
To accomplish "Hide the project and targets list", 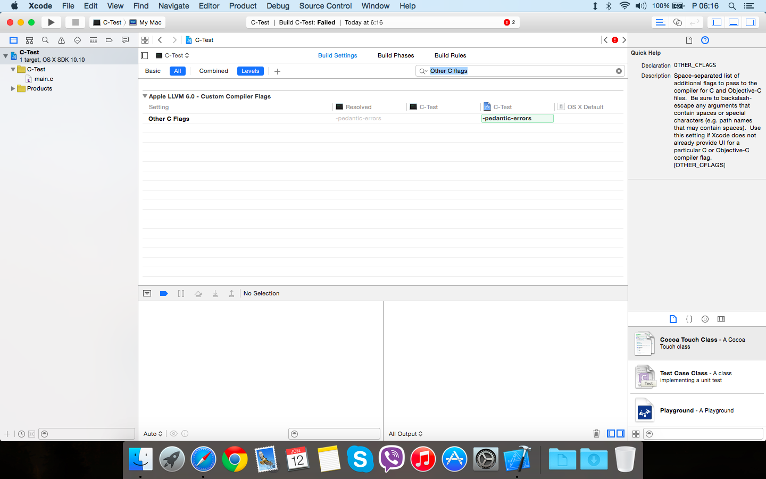I will [144, 55].
